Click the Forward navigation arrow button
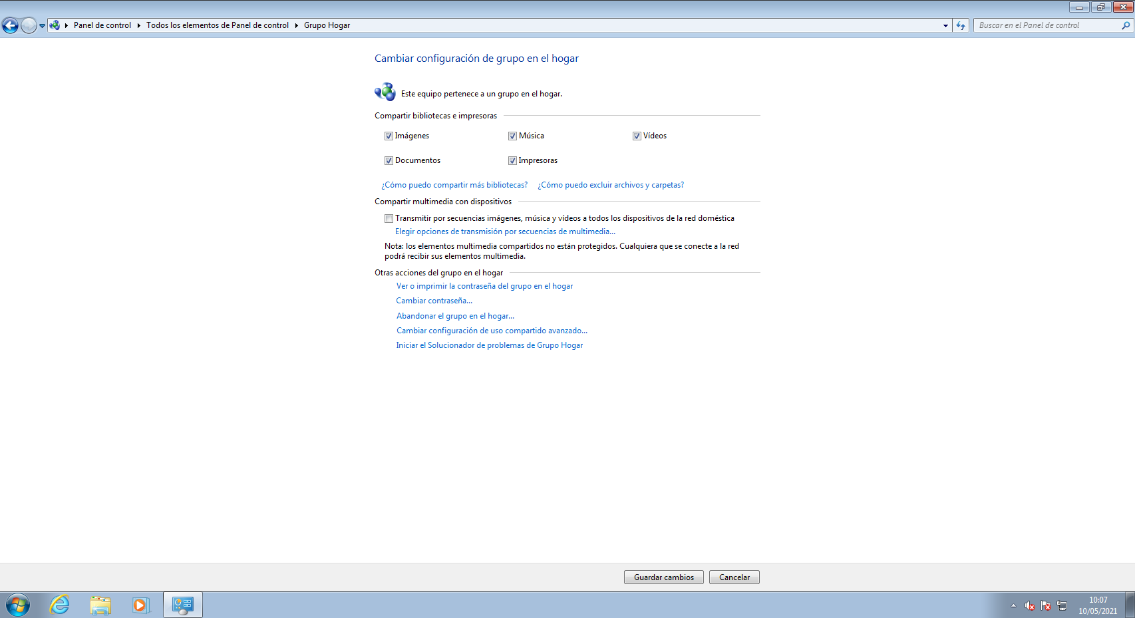The image size is (1135, 618). [29, 26]
